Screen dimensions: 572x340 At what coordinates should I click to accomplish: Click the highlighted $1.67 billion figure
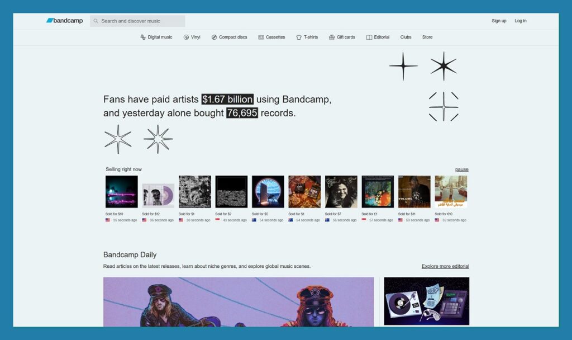(x=227, y=100)
